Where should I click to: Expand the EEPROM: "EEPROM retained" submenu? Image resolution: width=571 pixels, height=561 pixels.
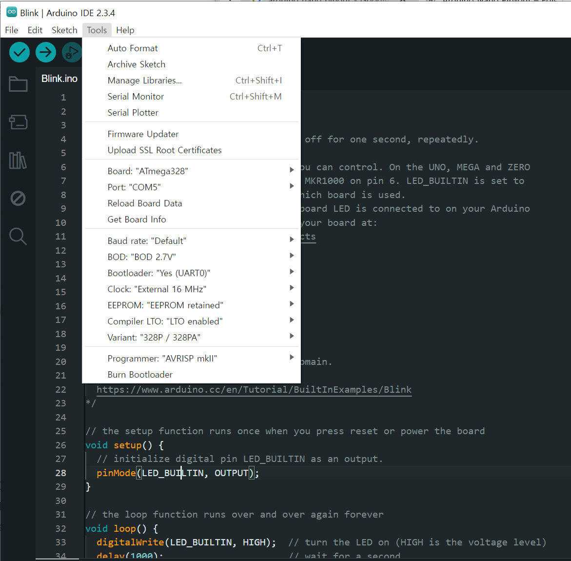pyautogui.click(x=192, y=305)
